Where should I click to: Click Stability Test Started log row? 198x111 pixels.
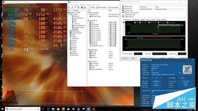(x=162, y=9)
